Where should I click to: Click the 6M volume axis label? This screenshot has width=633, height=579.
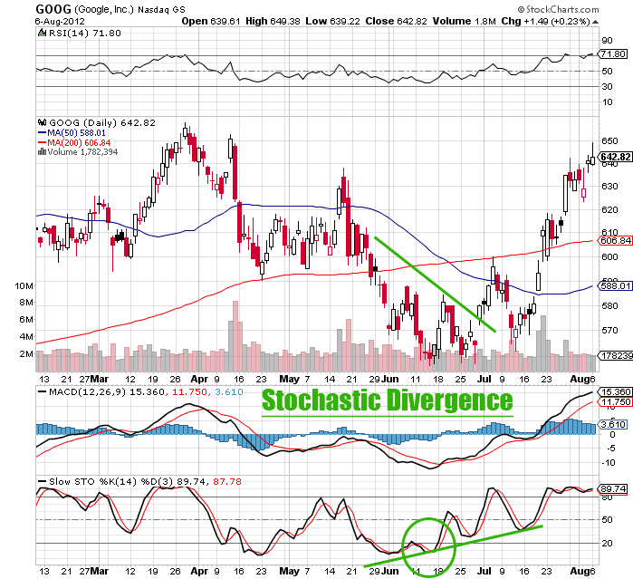pyautogui.click(x=26, y=320)
